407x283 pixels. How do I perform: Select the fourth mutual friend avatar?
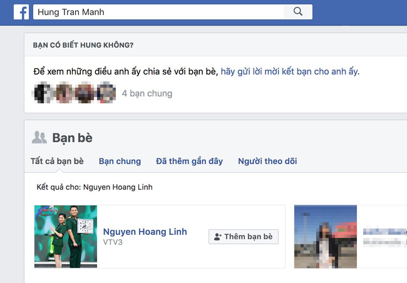(105, 93)
